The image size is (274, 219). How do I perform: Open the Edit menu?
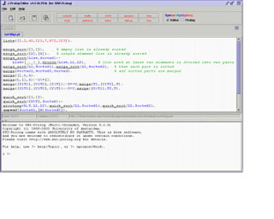tap(13, 9)
